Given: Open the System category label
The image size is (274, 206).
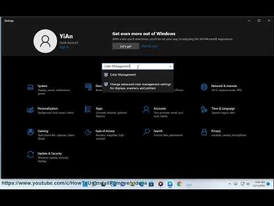Looking at the screenshot, I should [x=42, y=86].
